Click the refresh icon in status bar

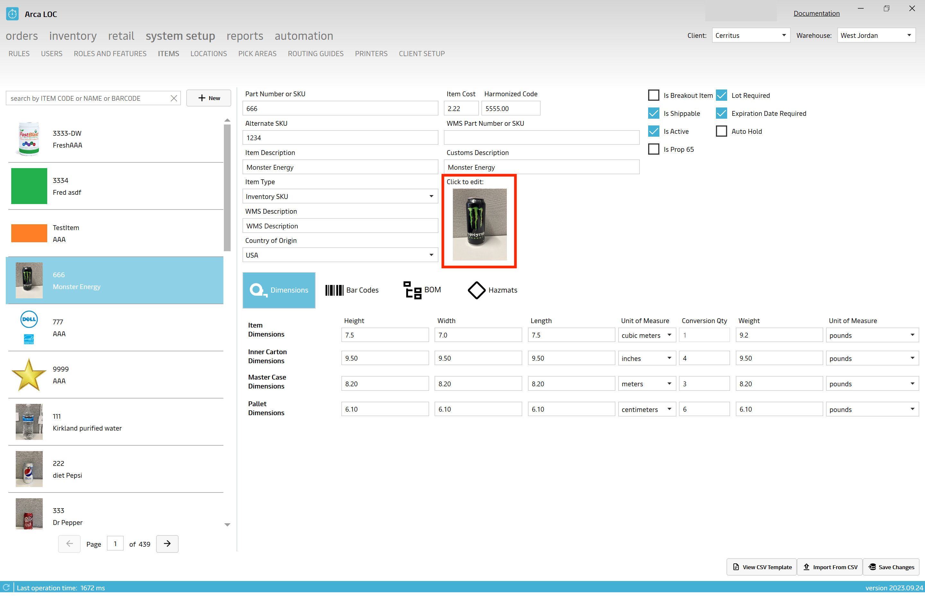[6, 587]
